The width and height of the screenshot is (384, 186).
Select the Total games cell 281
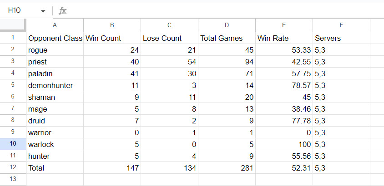pyautogui.click(x=227, y=167)
